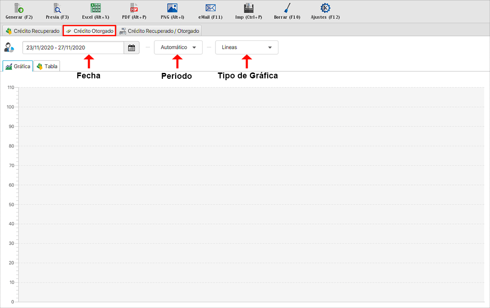Show the Tabla view tab
Image resolution: width=490 pixels, height=308 pixels.
coord(47,66)
